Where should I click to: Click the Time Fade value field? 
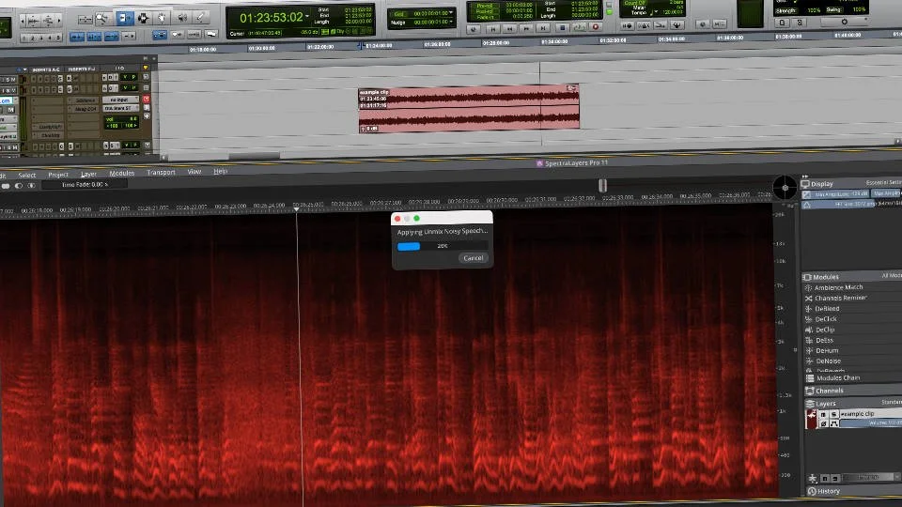85,185
